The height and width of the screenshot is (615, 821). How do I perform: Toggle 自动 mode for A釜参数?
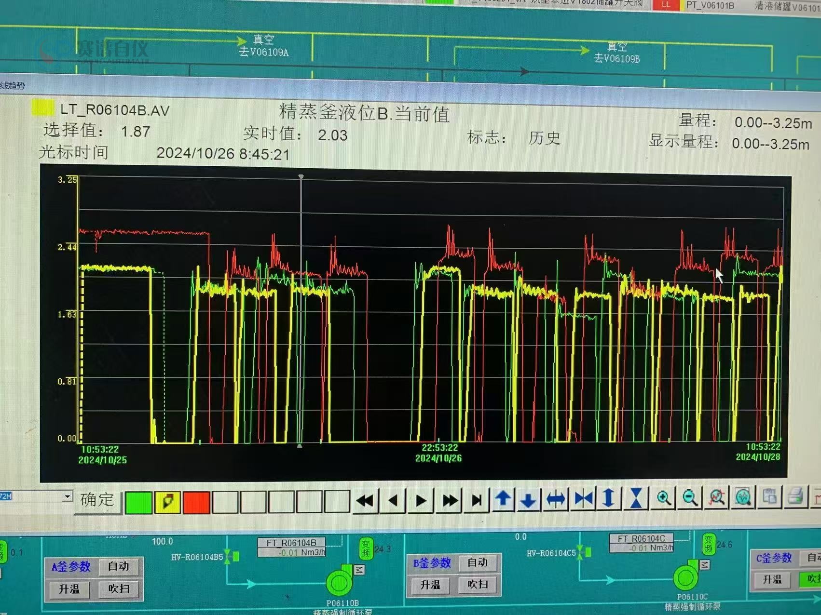pyautogui.click(x=118, y=566)
